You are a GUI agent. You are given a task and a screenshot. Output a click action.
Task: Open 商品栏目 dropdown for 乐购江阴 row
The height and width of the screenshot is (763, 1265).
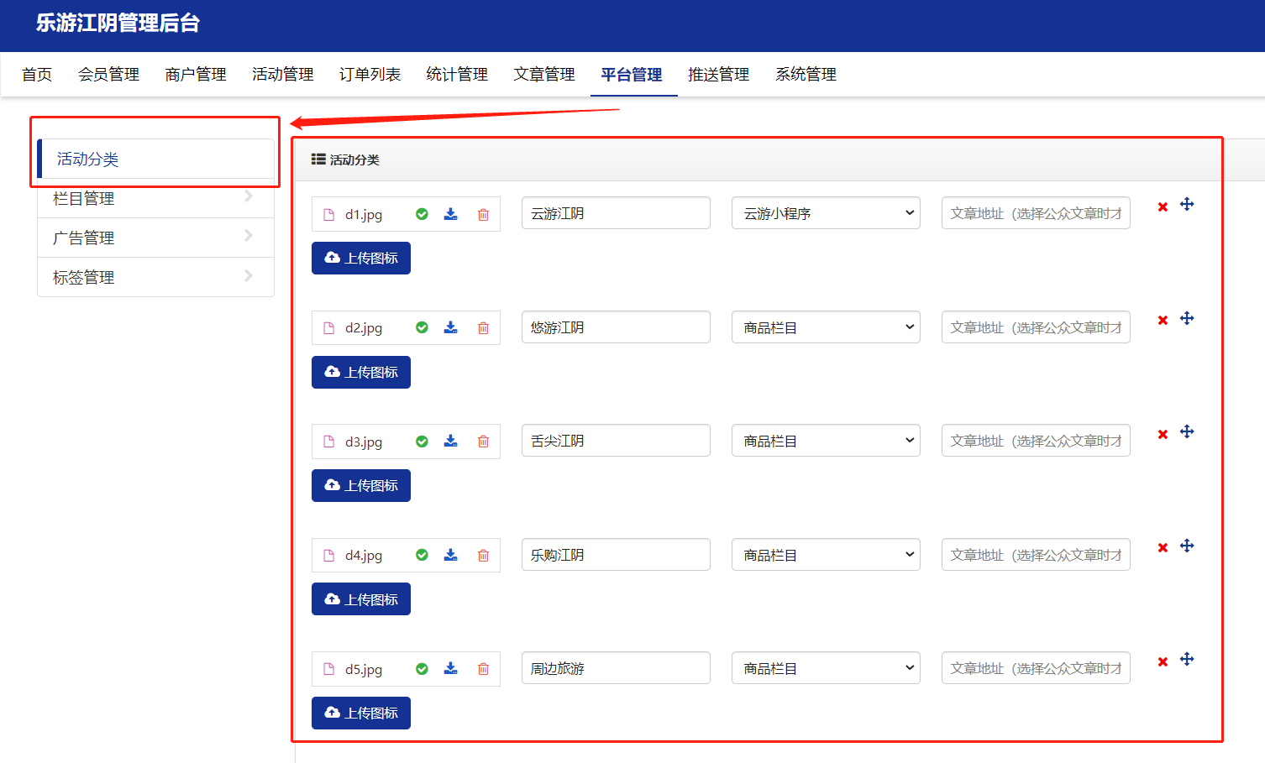tap(826, 555)
